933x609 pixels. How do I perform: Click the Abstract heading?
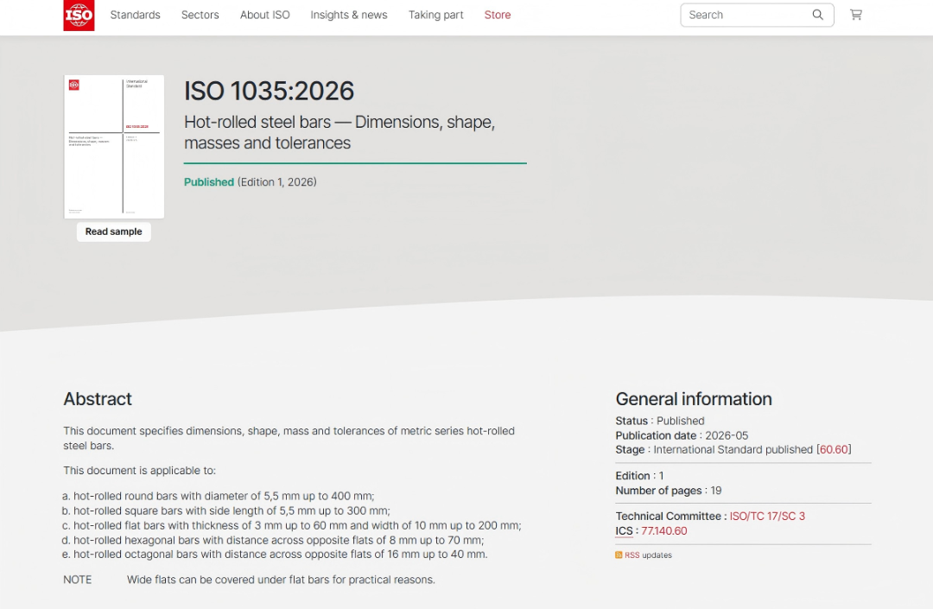tap(98, 399)
